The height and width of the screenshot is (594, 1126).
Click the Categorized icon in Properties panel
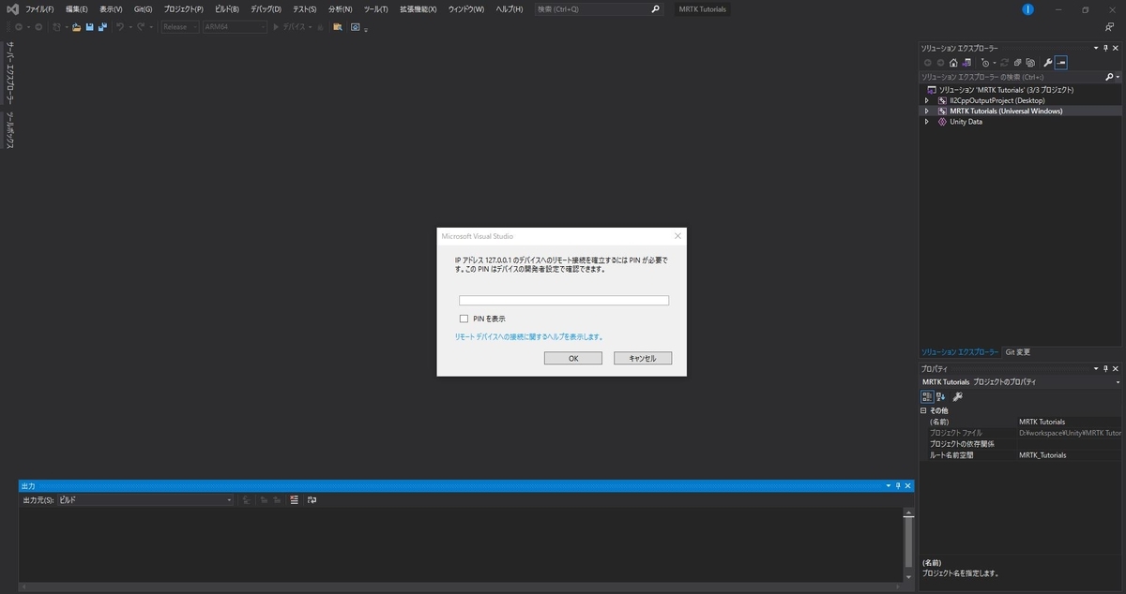(928, 396)
